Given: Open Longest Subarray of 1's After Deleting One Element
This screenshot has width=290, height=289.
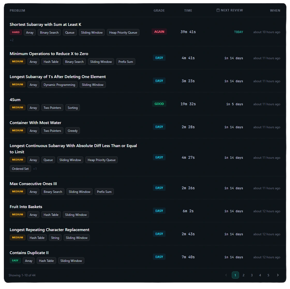Looking at the screenshot, I should point(58,77).
